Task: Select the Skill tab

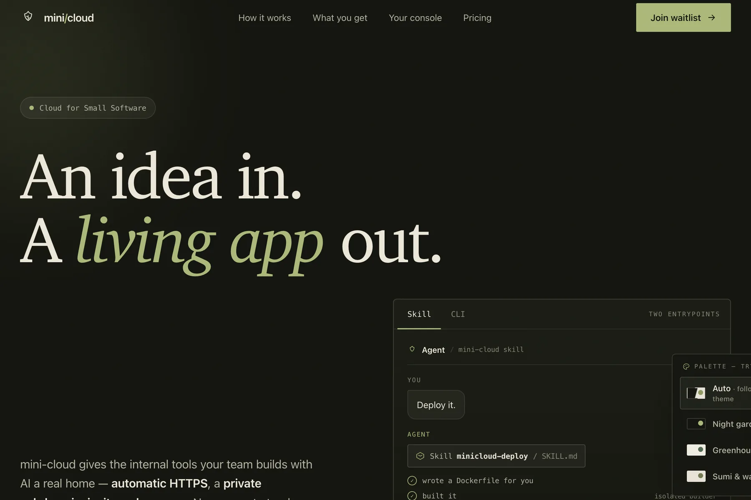Action: 419,314
